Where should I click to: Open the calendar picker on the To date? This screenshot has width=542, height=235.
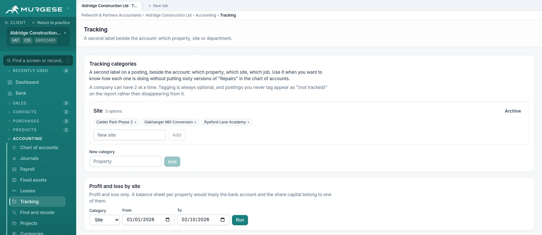pyautogui.click(x=223, y=220)
